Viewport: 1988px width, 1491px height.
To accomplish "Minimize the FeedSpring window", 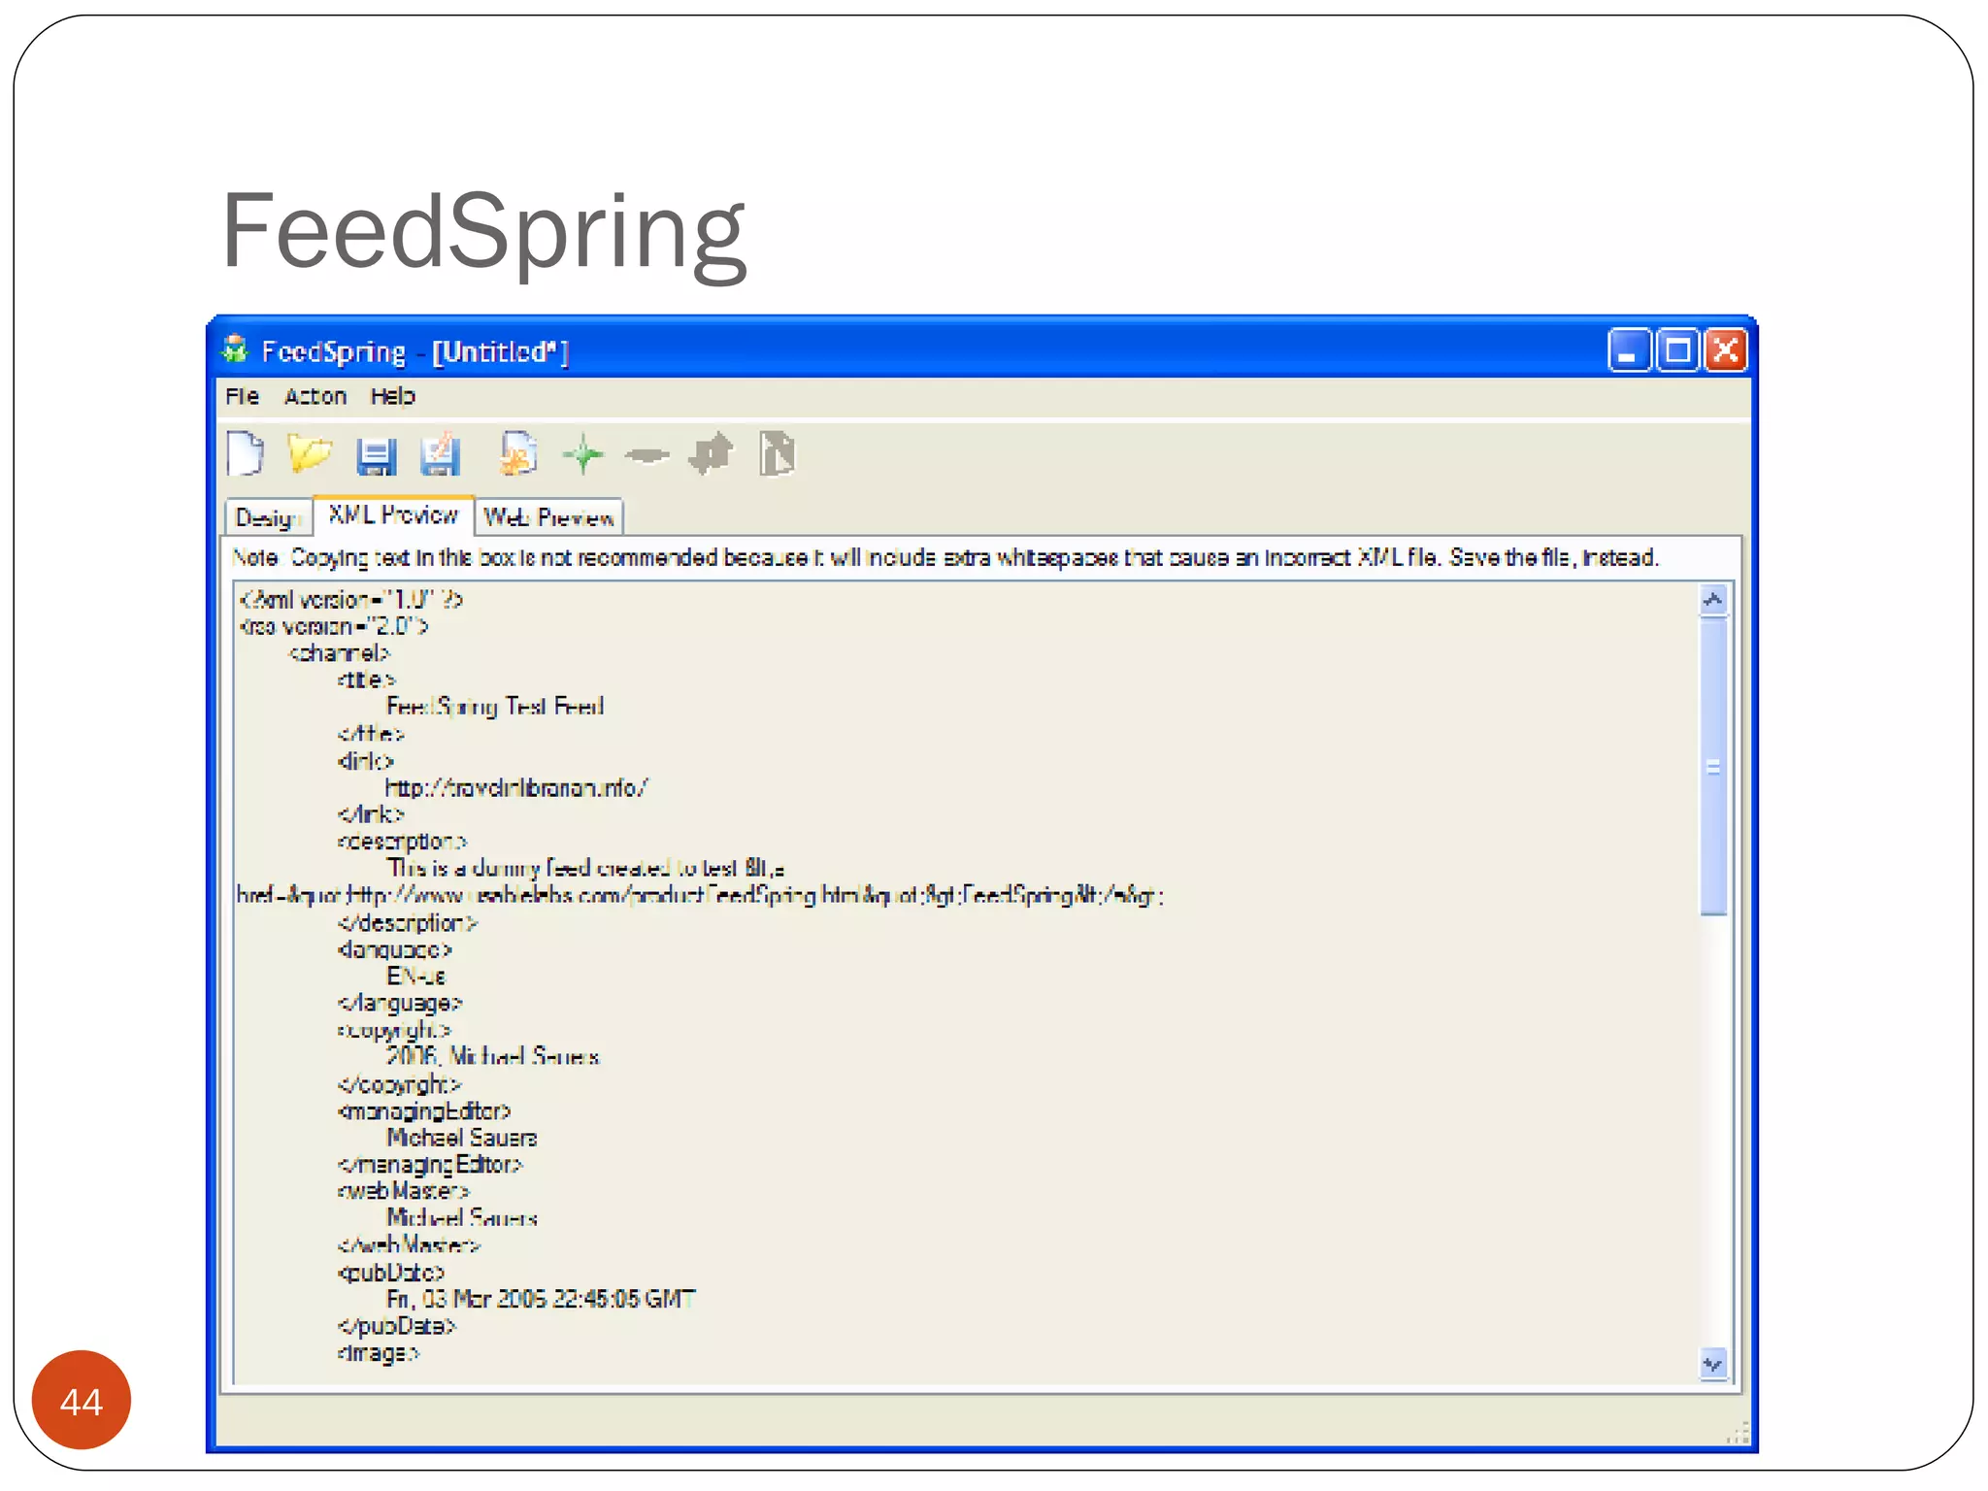I will coord(1629,350).
